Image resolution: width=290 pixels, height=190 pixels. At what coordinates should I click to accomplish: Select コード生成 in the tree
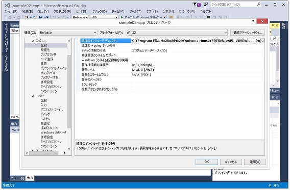[x=47, y=59]
